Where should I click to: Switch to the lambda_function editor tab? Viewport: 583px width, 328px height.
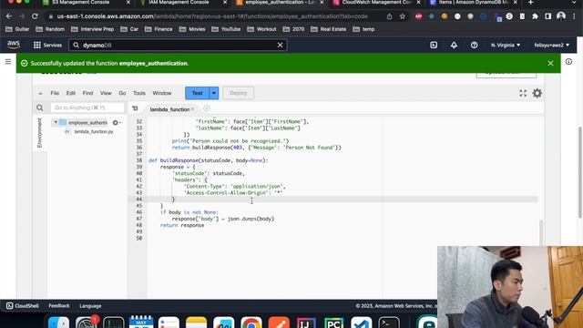click(x=169, y=109)
